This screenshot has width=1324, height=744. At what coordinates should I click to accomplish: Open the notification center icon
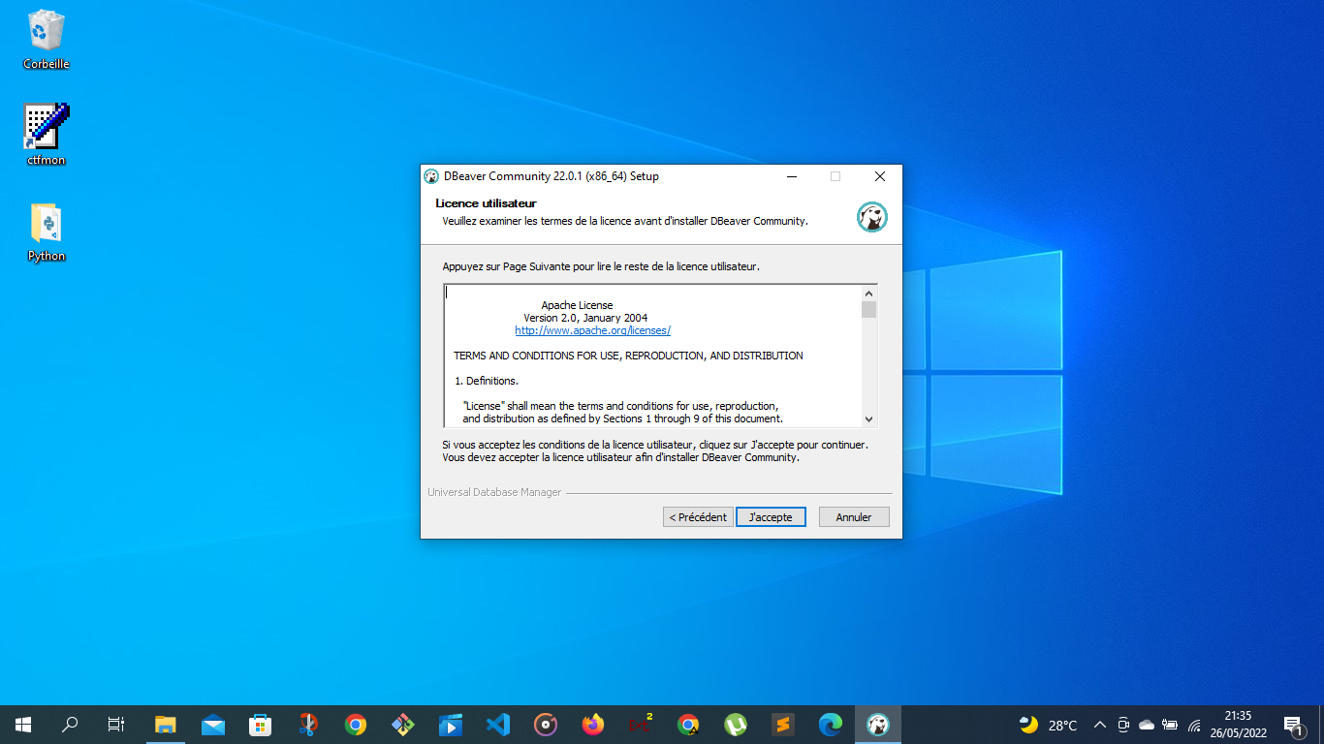(1293, 725)
